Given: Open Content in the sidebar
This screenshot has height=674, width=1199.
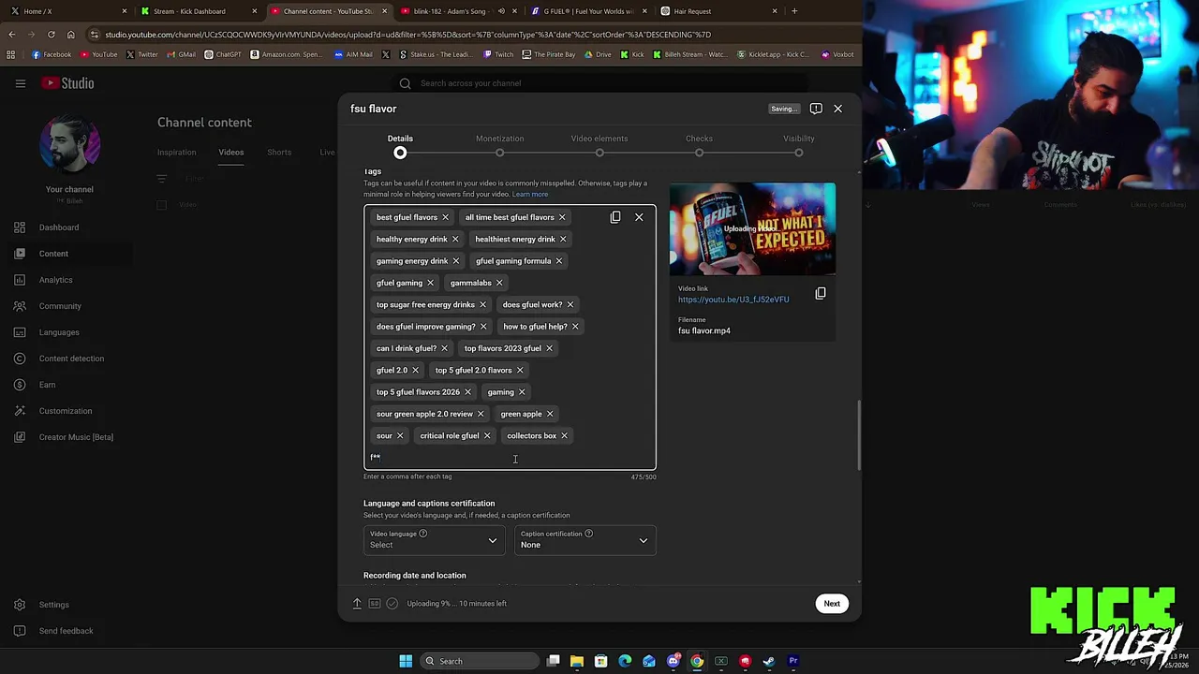Looking at the screenshot, I should pos(53,254).
